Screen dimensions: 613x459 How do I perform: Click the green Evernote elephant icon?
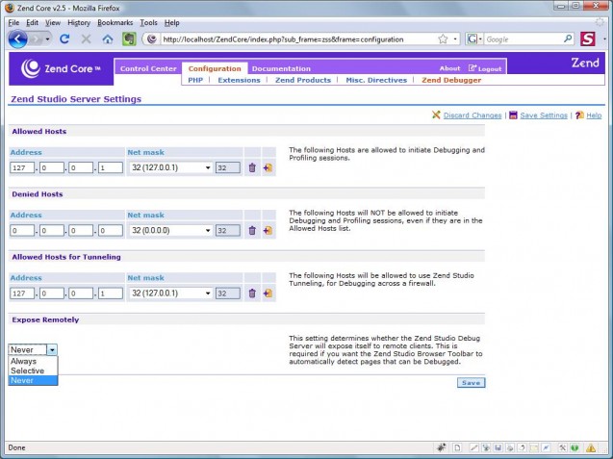pyautogui.click(x=129, y=38)
